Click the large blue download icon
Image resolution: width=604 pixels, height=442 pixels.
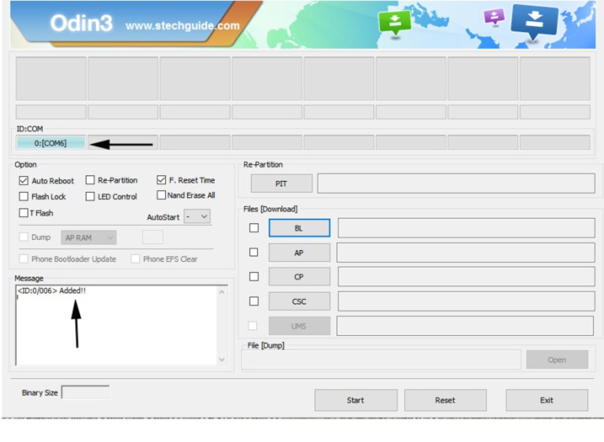(x=534, y=22)
